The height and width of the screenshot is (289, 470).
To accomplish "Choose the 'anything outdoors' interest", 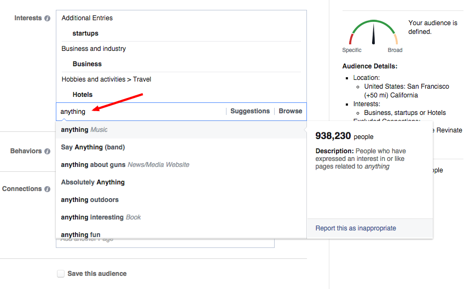I will click(x=90, y=200).
